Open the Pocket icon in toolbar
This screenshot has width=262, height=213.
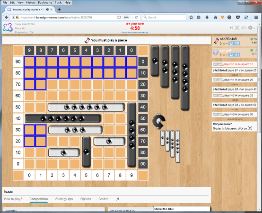click(238, 18)
